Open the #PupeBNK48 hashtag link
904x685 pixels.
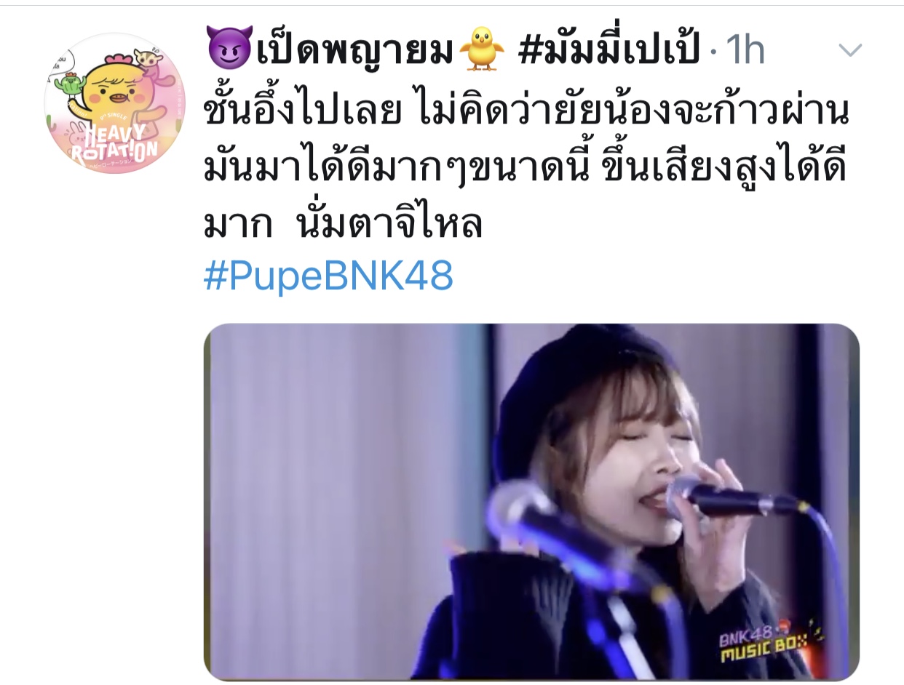(329, 276)
